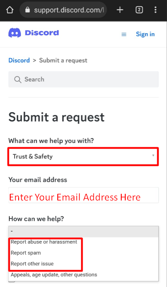Open the tab switcher showing 2 tabs
The height and width of the screenshot is (287, 167).
[139, 10]
